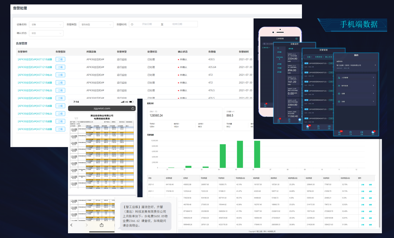Open alarm event link in the 435.64 row
The height and width of the screenshot is (238, 394).
35,67
